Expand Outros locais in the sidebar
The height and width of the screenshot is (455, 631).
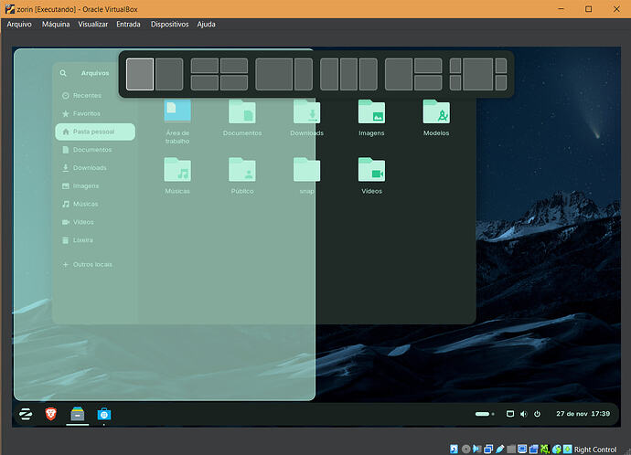tap(91, 264)
